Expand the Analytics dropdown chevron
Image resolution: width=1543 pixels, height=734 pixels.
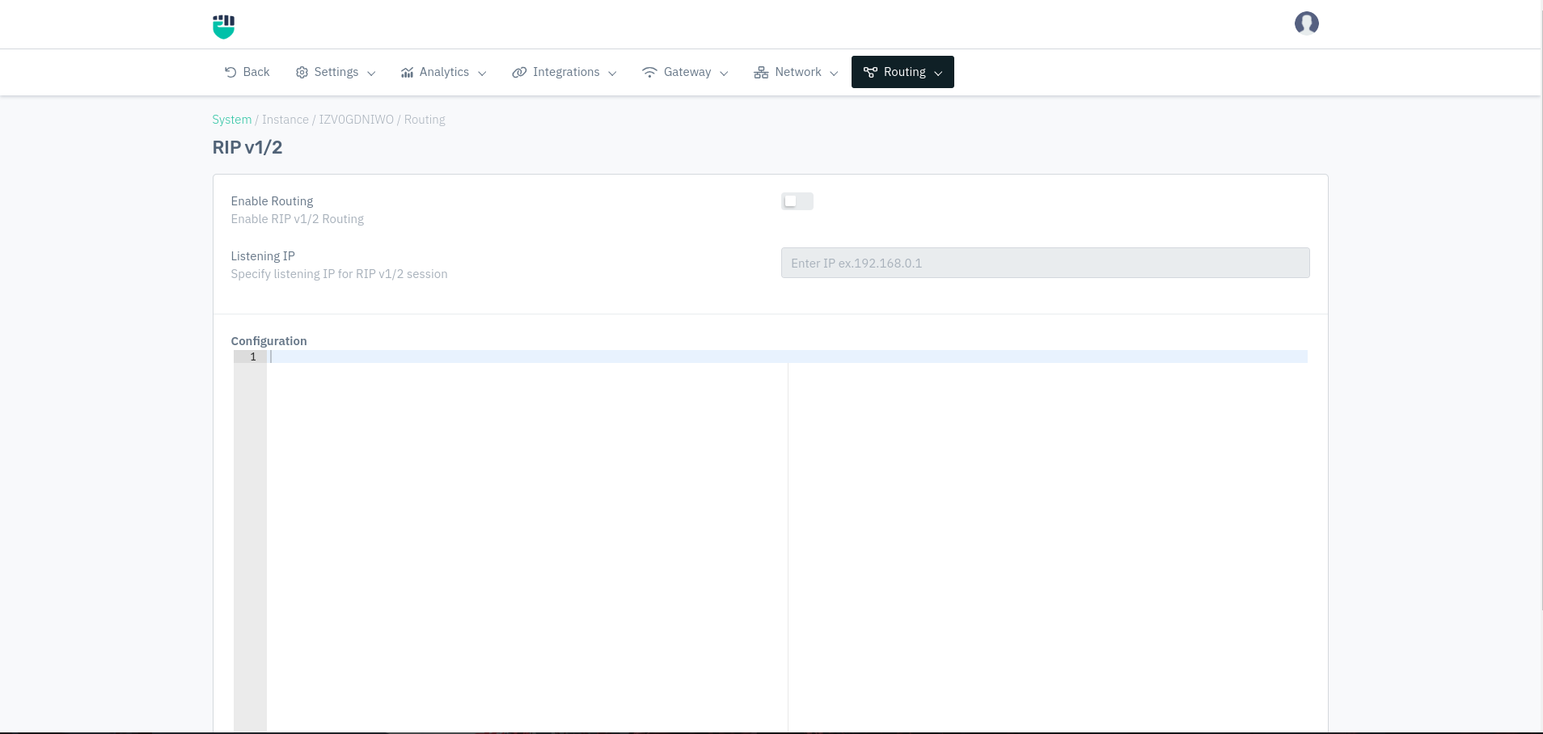pos(482,74)
